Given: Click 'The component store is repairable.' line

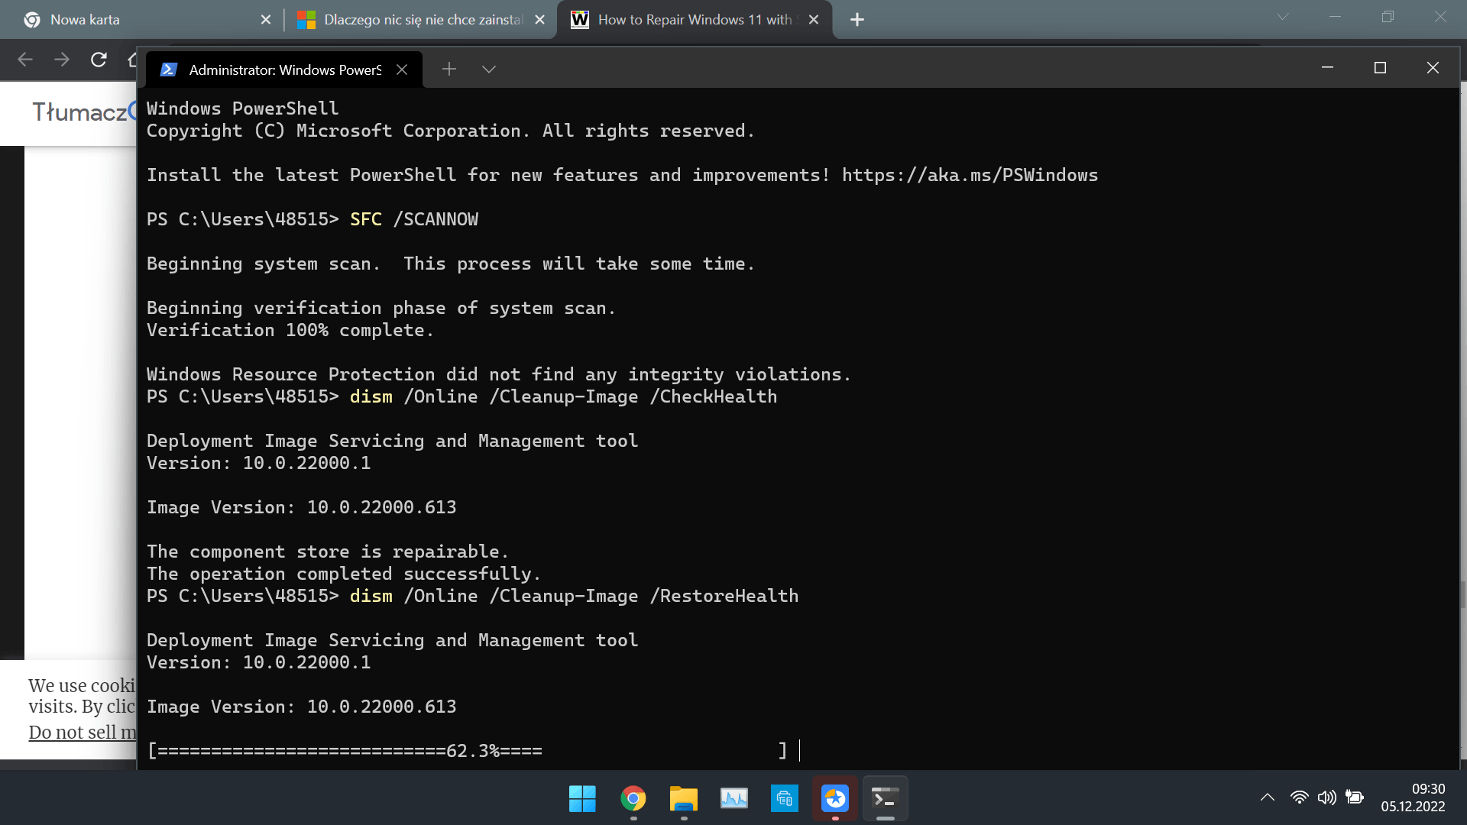Looking at the screenshot, I should click(x=328, y=552).
